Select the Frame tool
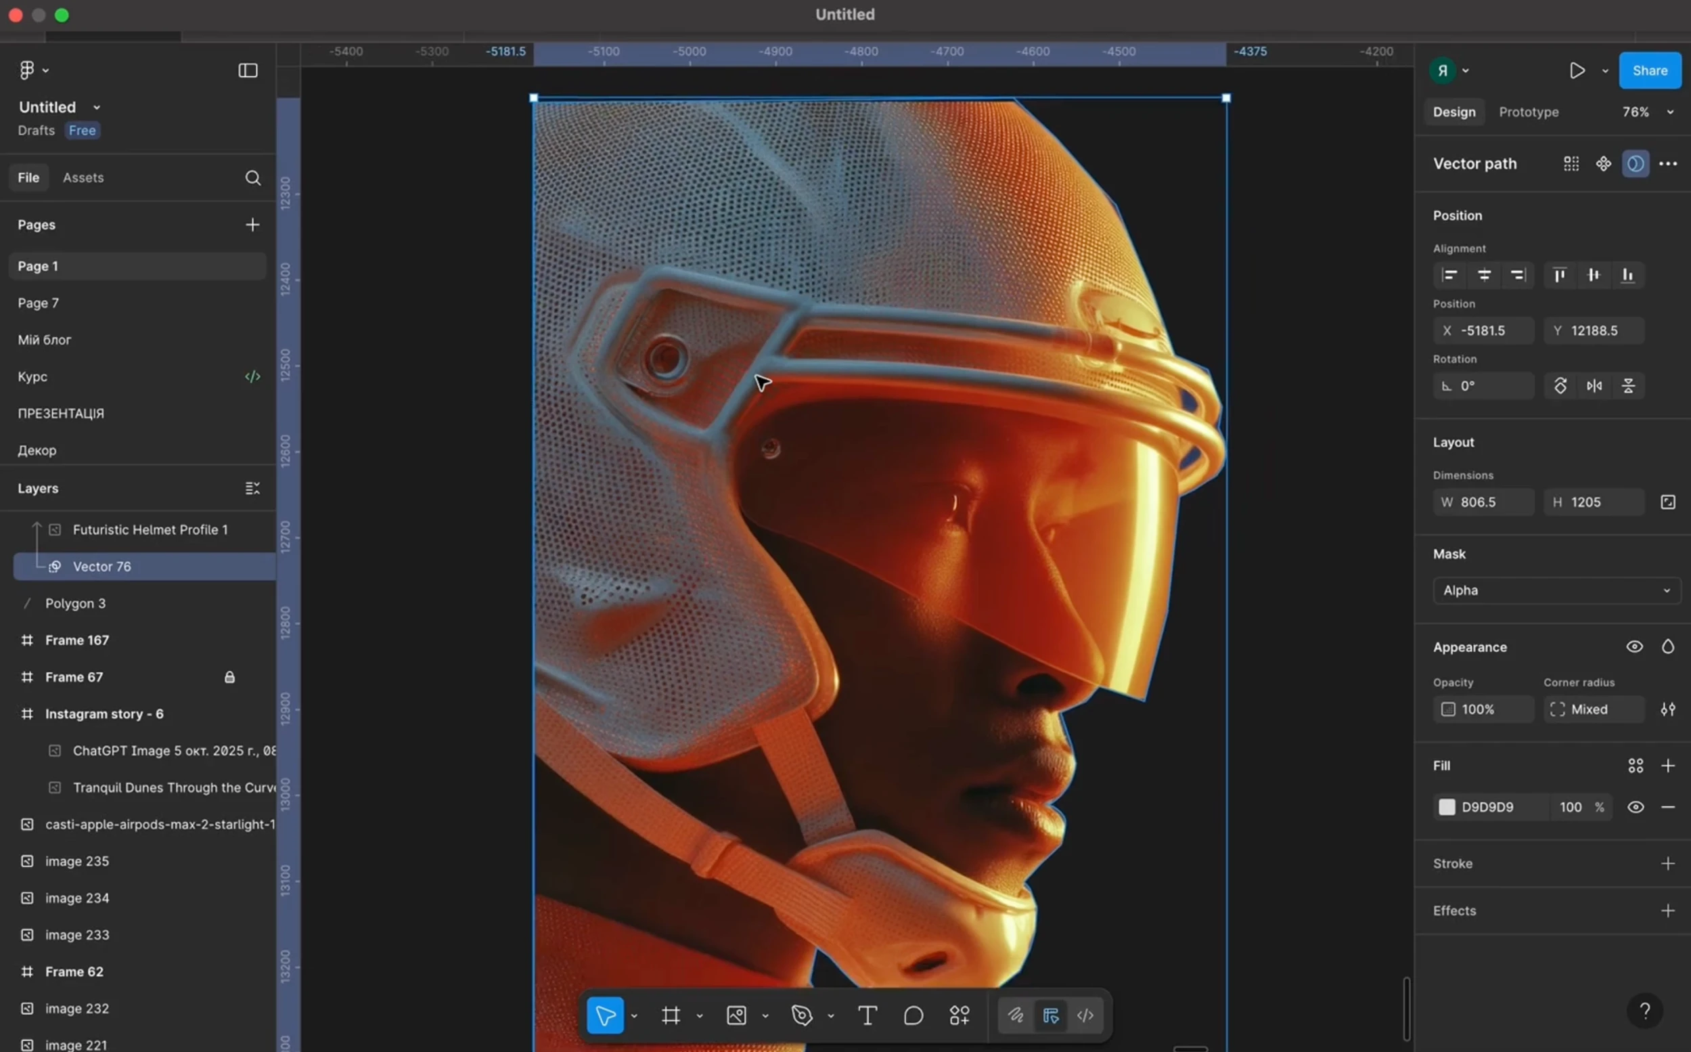The image size is (1691, 1052). point(671,1015)
